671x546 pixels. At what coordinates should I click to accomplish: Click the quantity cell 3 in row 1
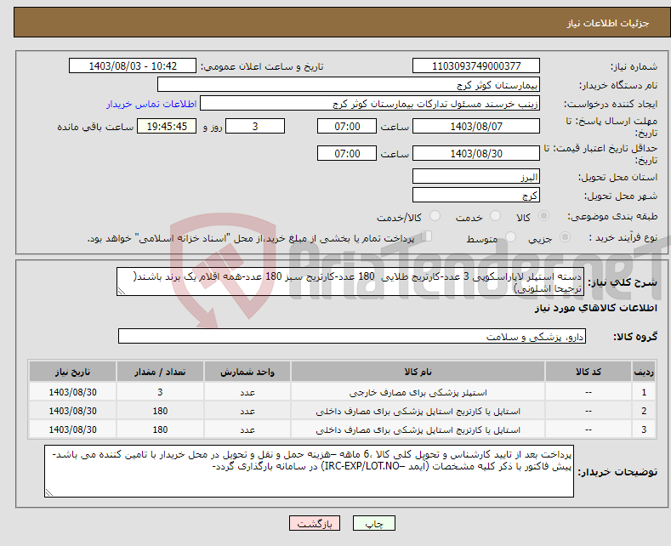point(160,392)
